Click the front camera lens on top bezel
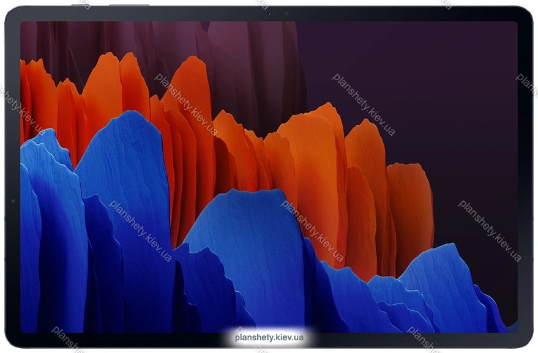 coord(269,13)
